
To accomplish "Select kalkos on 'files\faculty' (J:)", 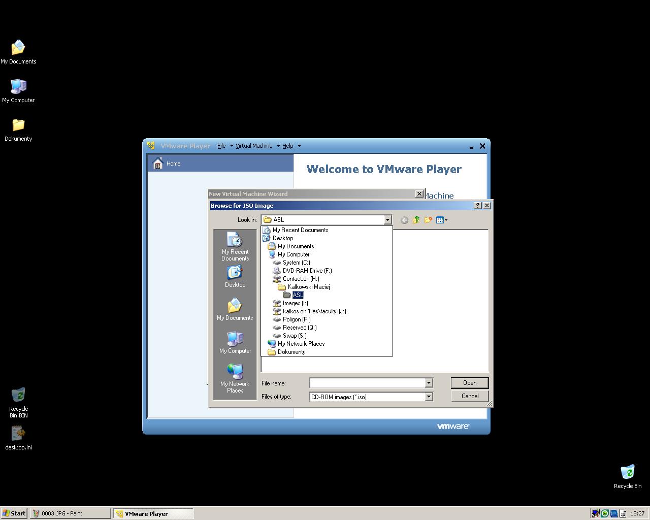I will 327,311.
